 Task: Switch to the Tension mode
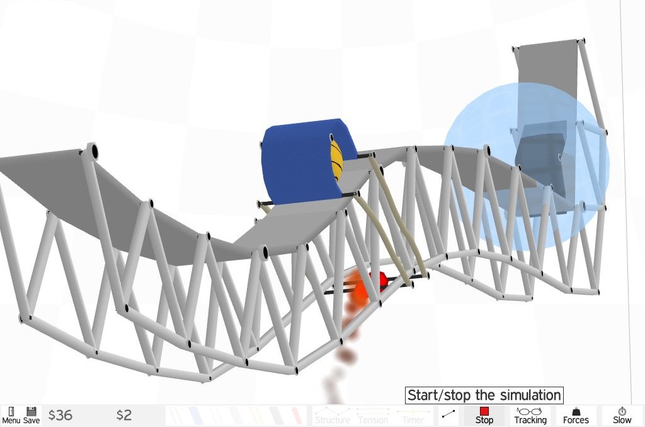click(x=372, y=416)
